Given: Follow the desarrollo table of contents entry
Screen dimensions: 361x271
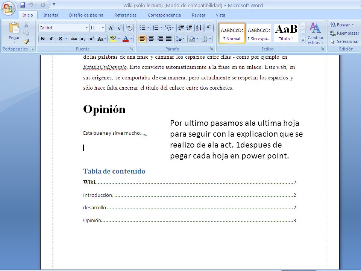Looking at the screenshot, I should 190,208.
